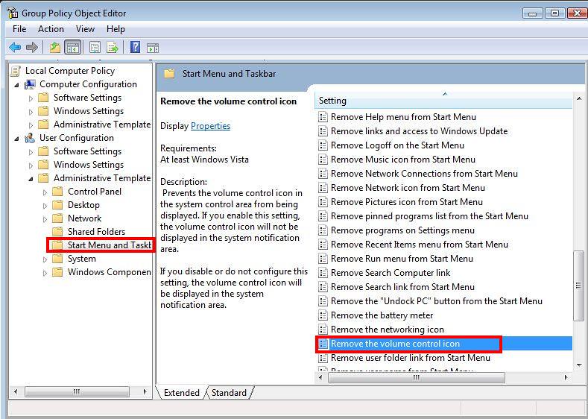
Task: Click policy icon beside Remove Run menu
Action: (x=323, y=259)
